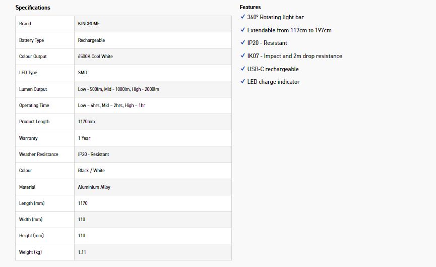Click the 6500K Cool White value
Screen dimensions: 436x267
pos(95,57)
